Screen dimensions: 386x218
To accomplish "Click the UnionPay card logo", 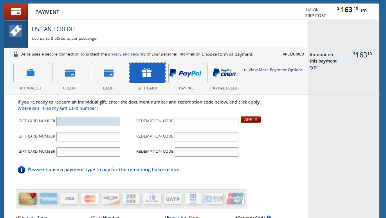I will (x=235, y=198).
